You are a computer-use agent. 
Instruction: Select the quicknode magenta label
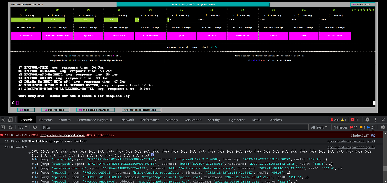(x=119, y=36)
